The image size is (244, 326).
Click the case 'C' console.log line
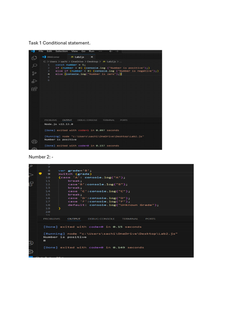[99, 191]
